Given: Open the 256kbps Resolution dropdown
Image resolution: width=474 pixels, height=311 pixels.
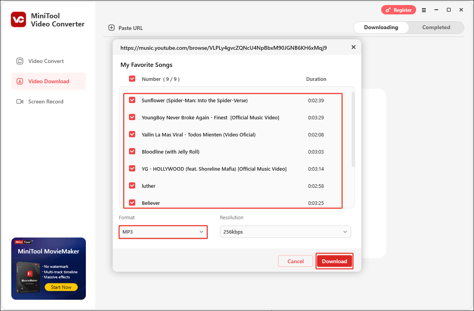Looking at the screenshot, I should [286, 232].
